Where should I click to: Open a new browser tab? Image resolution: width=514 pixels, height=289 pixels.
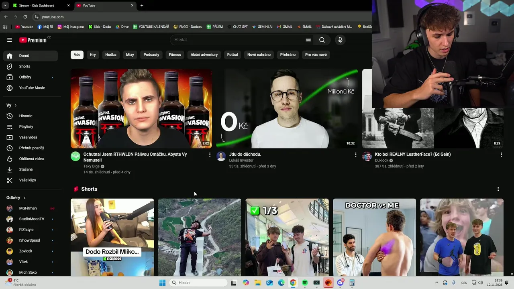click(142, 6)
